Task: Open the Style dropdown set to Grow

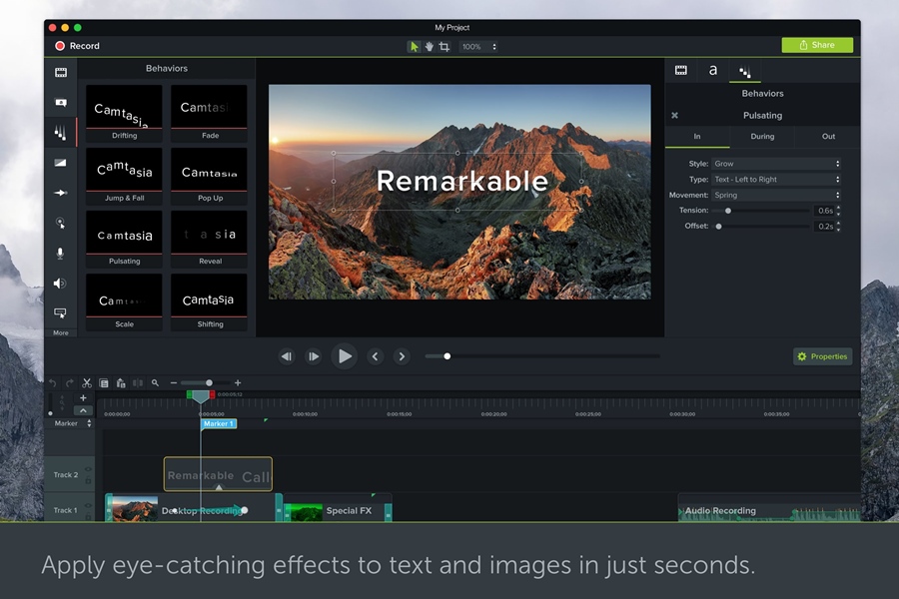Action: 776,164
